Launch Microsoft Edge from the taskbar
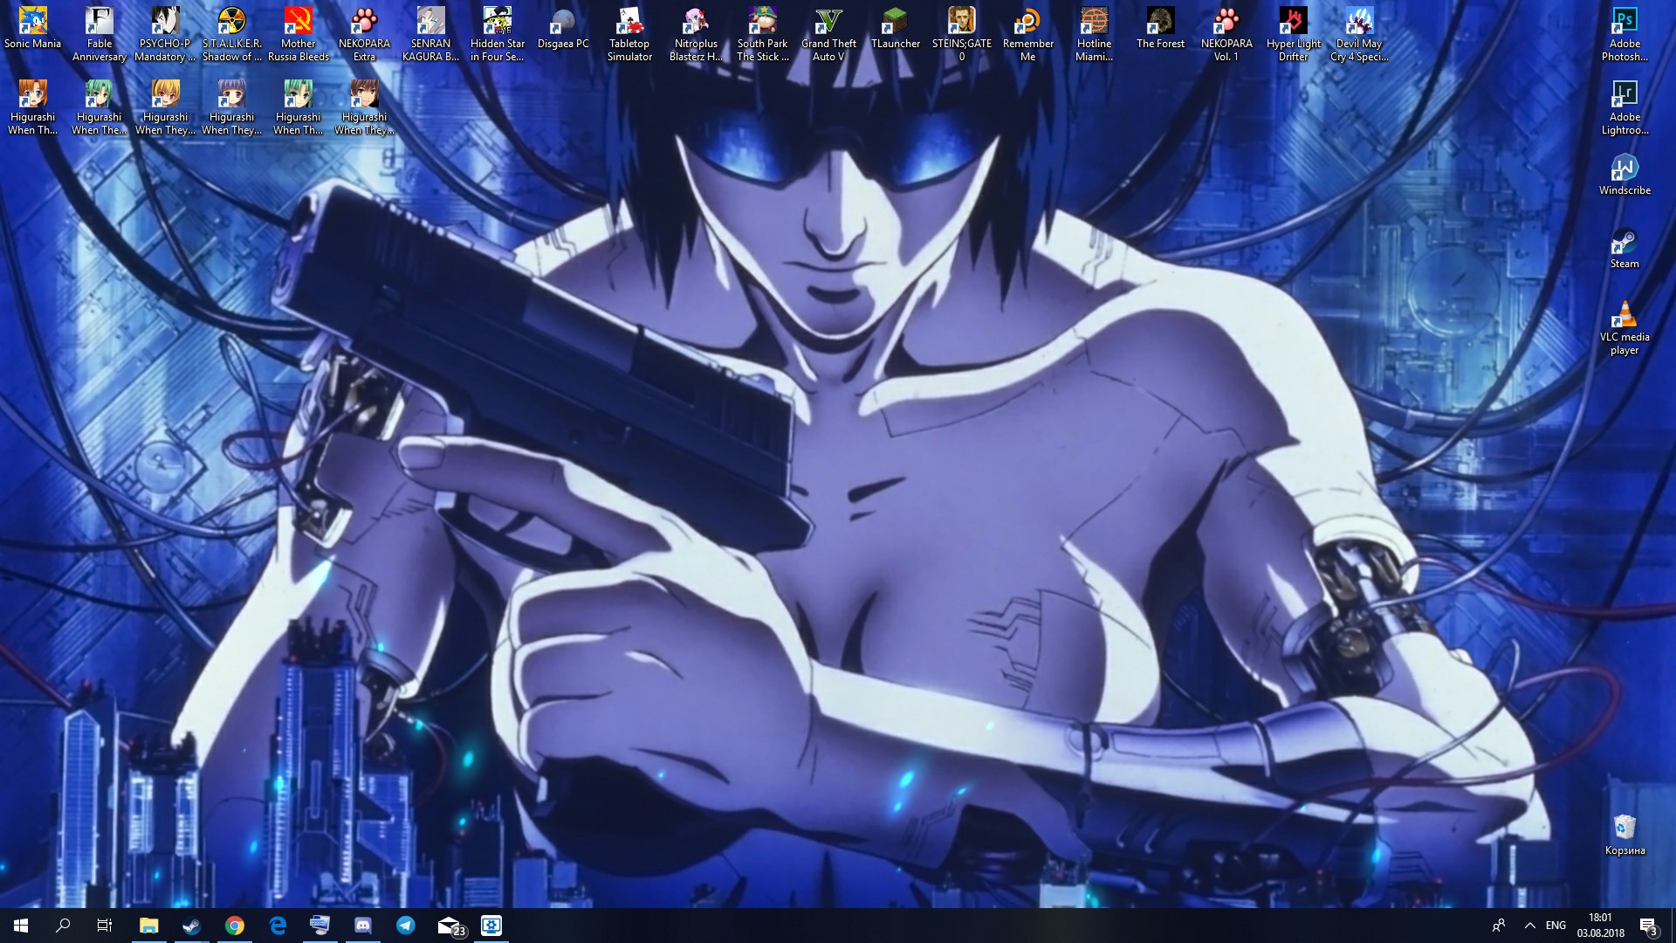This screenshot has width=1676, height=943. click(x=278, y=926)
